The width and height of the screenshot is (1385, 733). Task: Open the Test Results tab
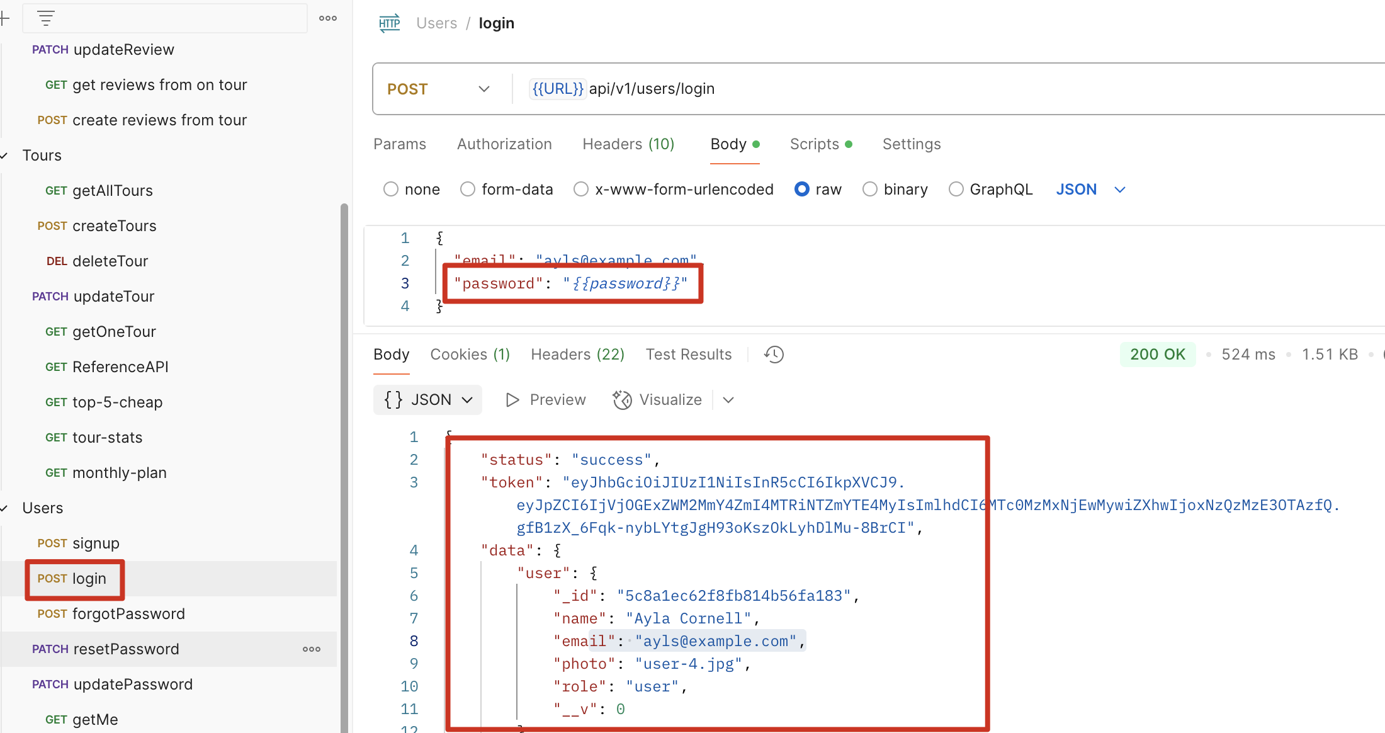click(688, 355)
